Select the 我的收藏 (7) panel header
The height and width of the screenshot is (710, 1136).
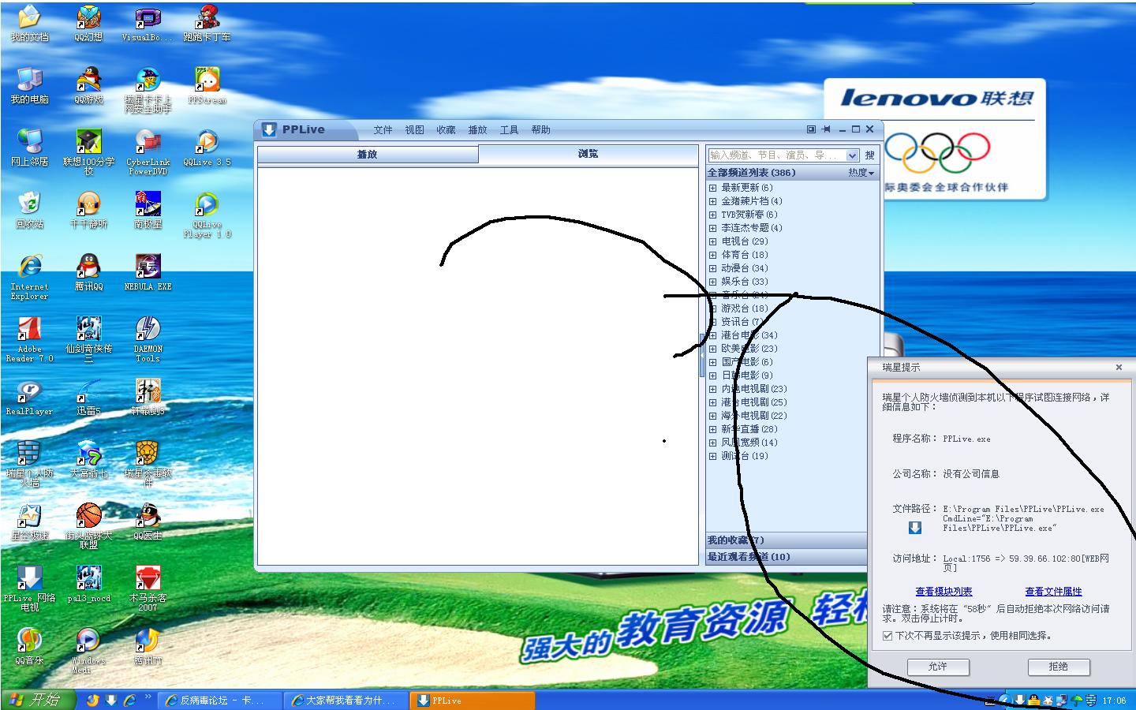(x=792, y=540)
